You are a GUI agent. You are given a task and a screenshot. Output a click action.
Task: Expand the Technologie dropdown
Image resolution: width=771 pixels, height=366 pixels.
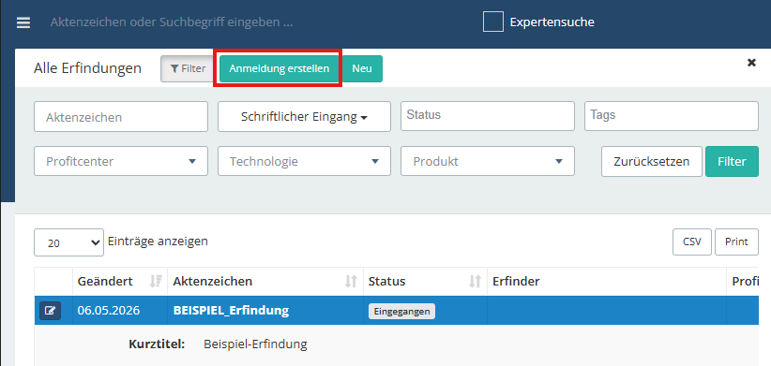pos(305,161)
